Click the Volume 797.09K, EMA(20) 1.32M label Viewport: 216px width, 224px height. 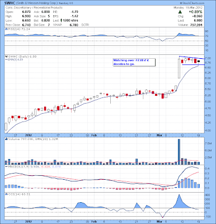33,139
